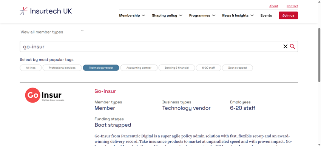Go to the Events page
Viewport: 321px width, 146px height.
[x=266, y=15]
